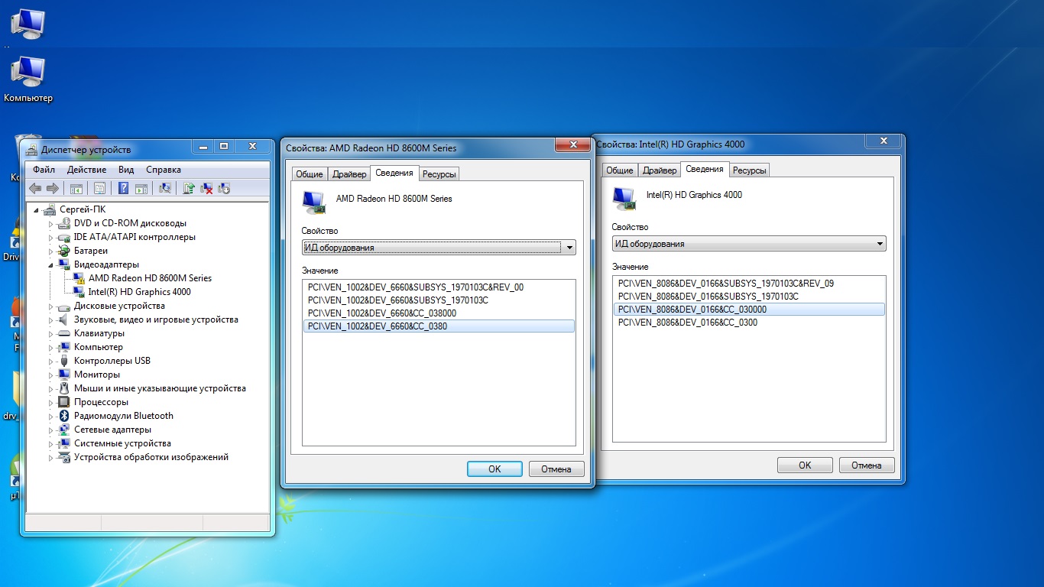Expand DVD и CD-ROM дисководы node
Viewport: 1044px width, 587px height.
point(51,224)
